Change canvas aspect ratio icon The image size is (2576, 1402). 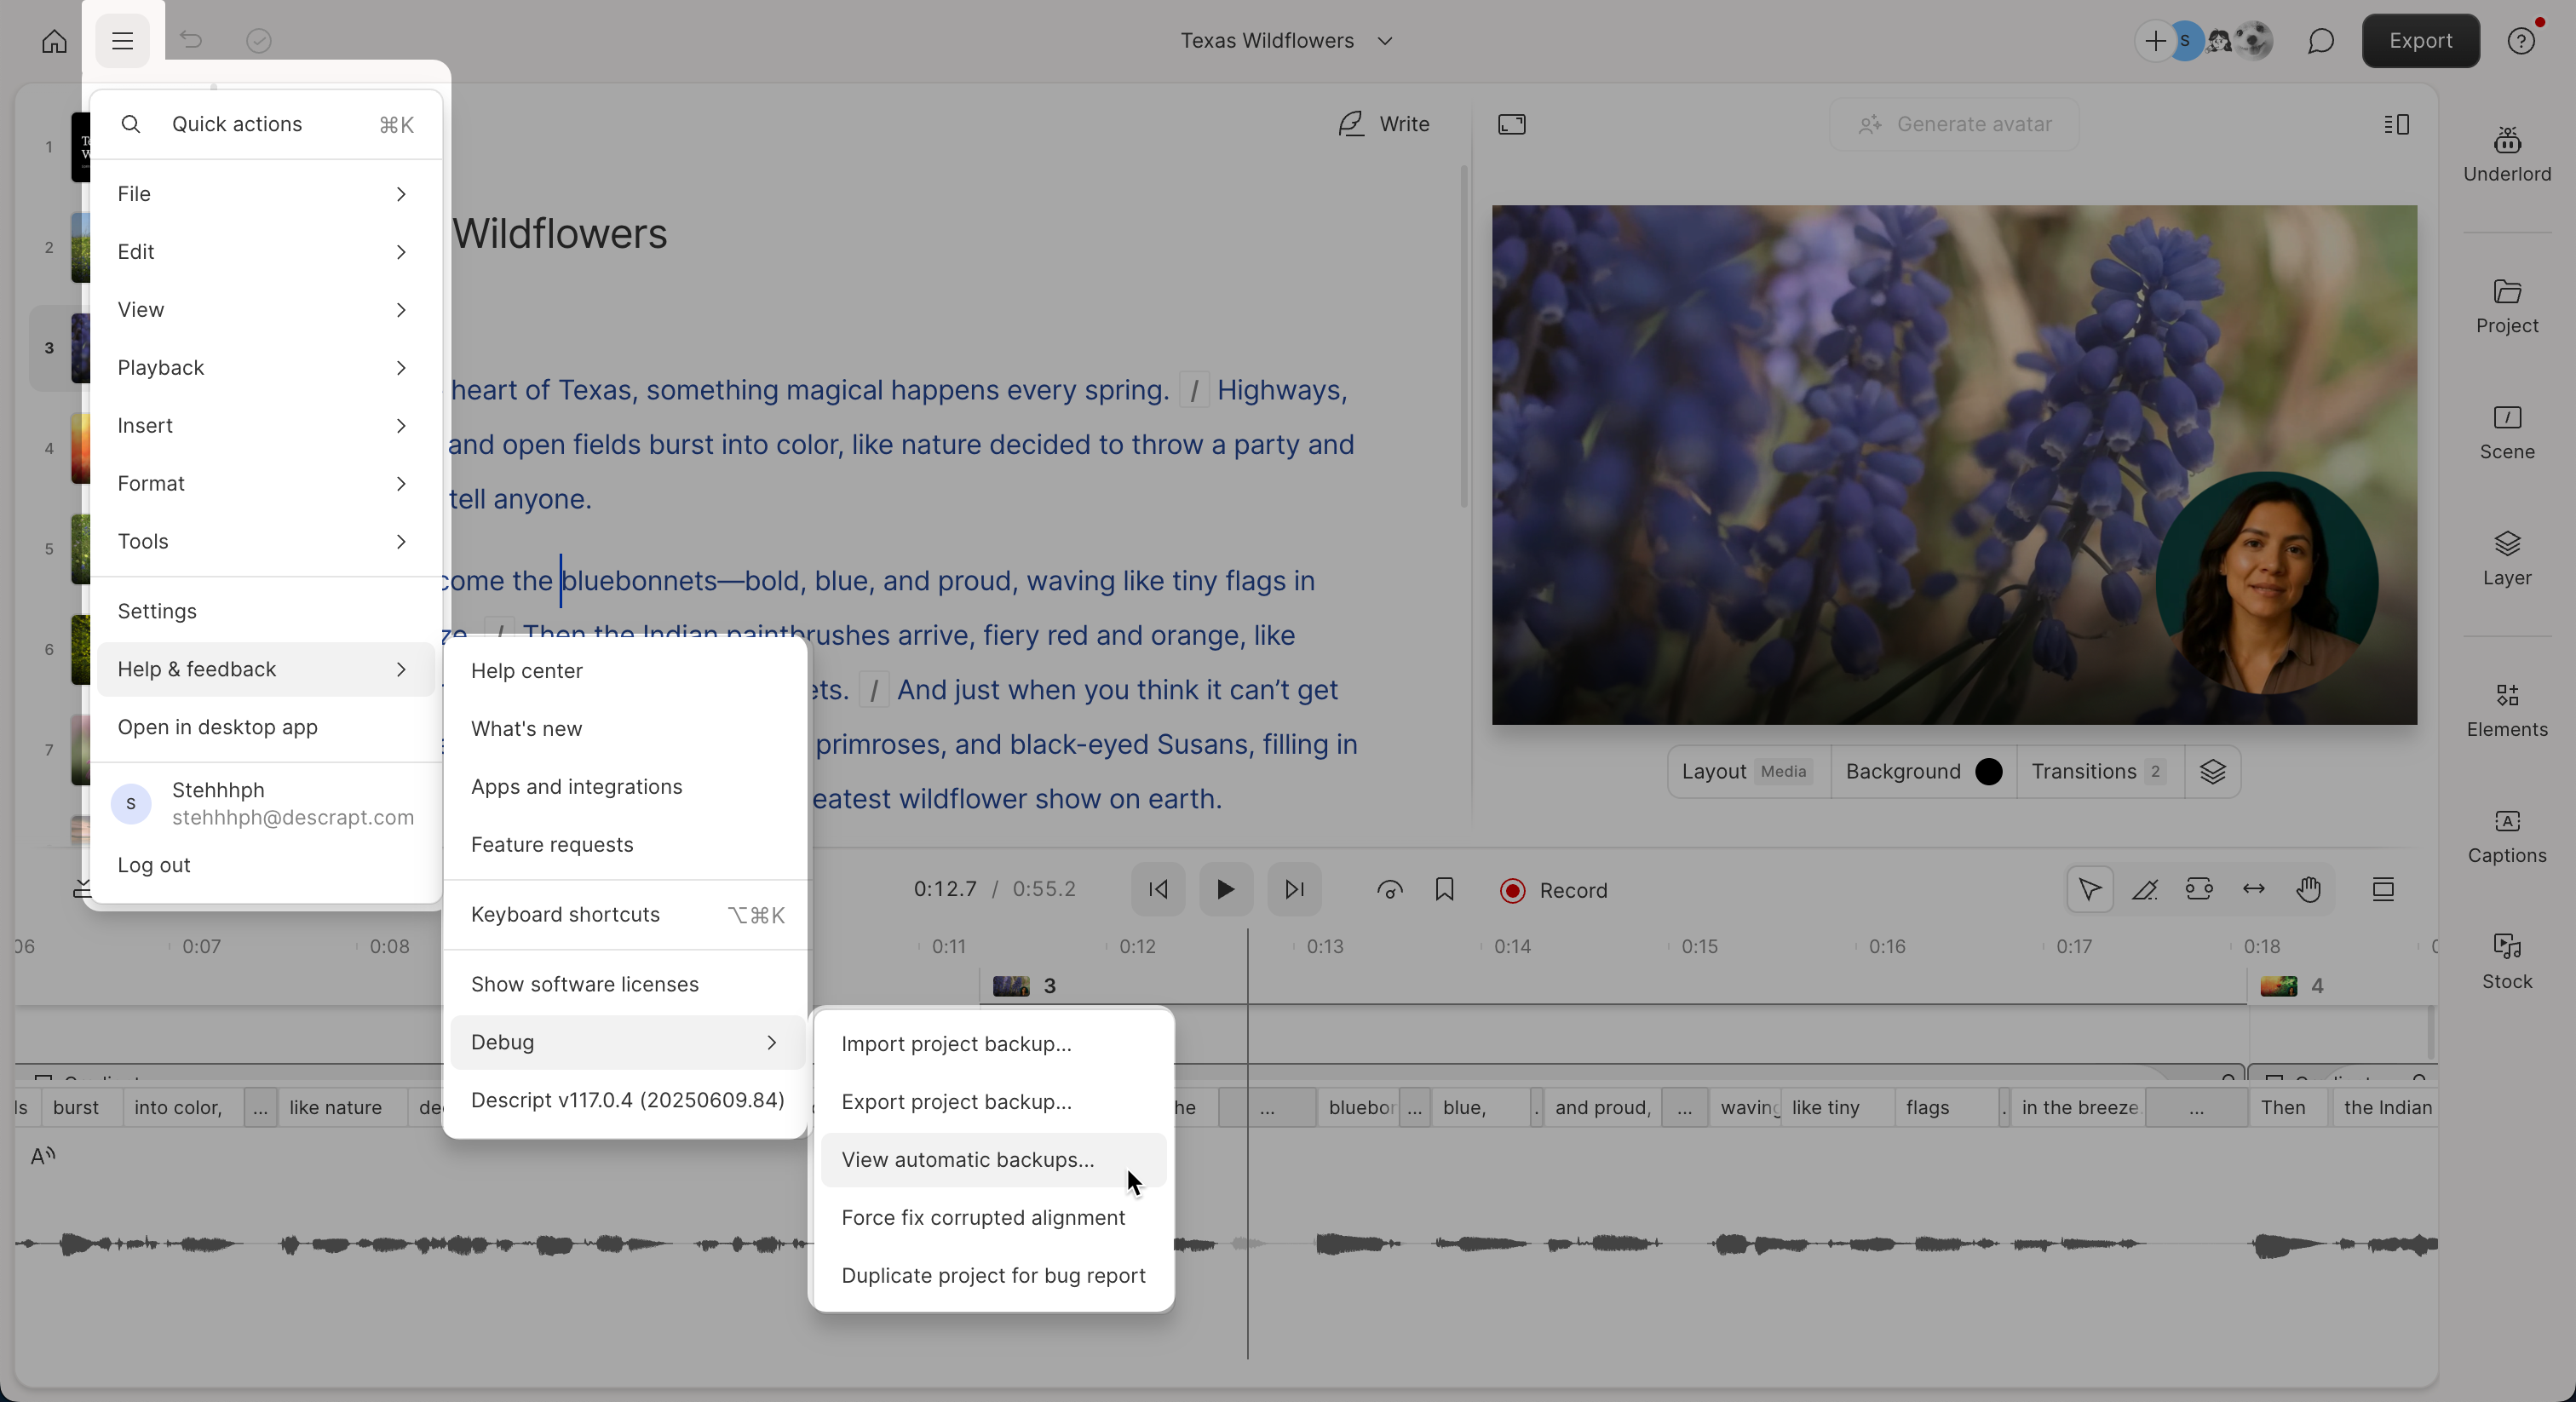click(x=1511, y=124)
